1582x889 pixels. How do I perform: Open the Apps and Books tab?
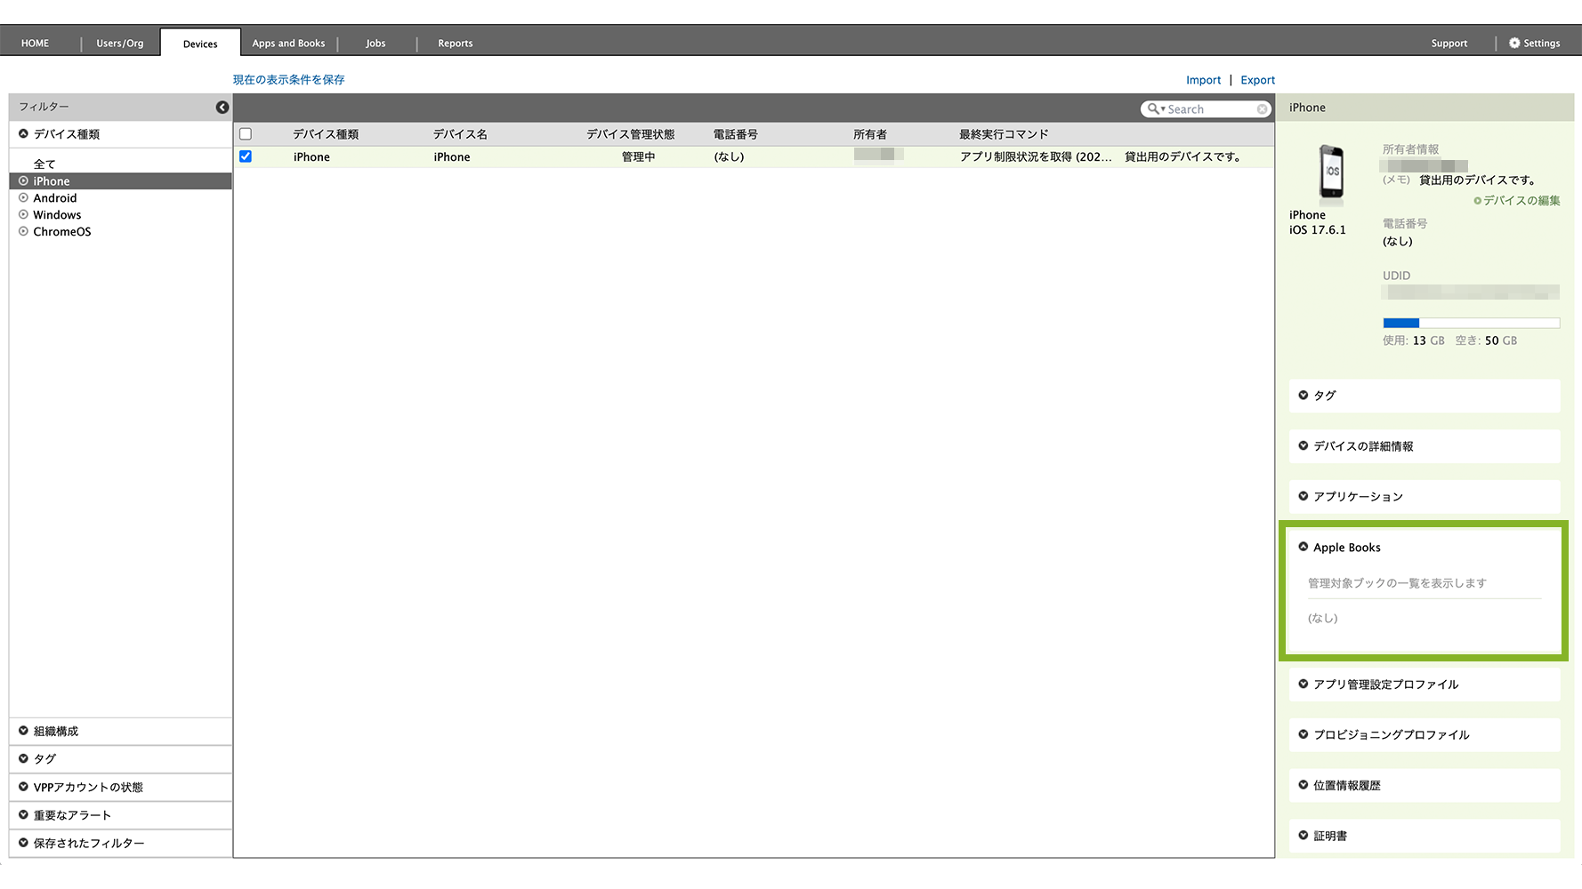[288, 44]
